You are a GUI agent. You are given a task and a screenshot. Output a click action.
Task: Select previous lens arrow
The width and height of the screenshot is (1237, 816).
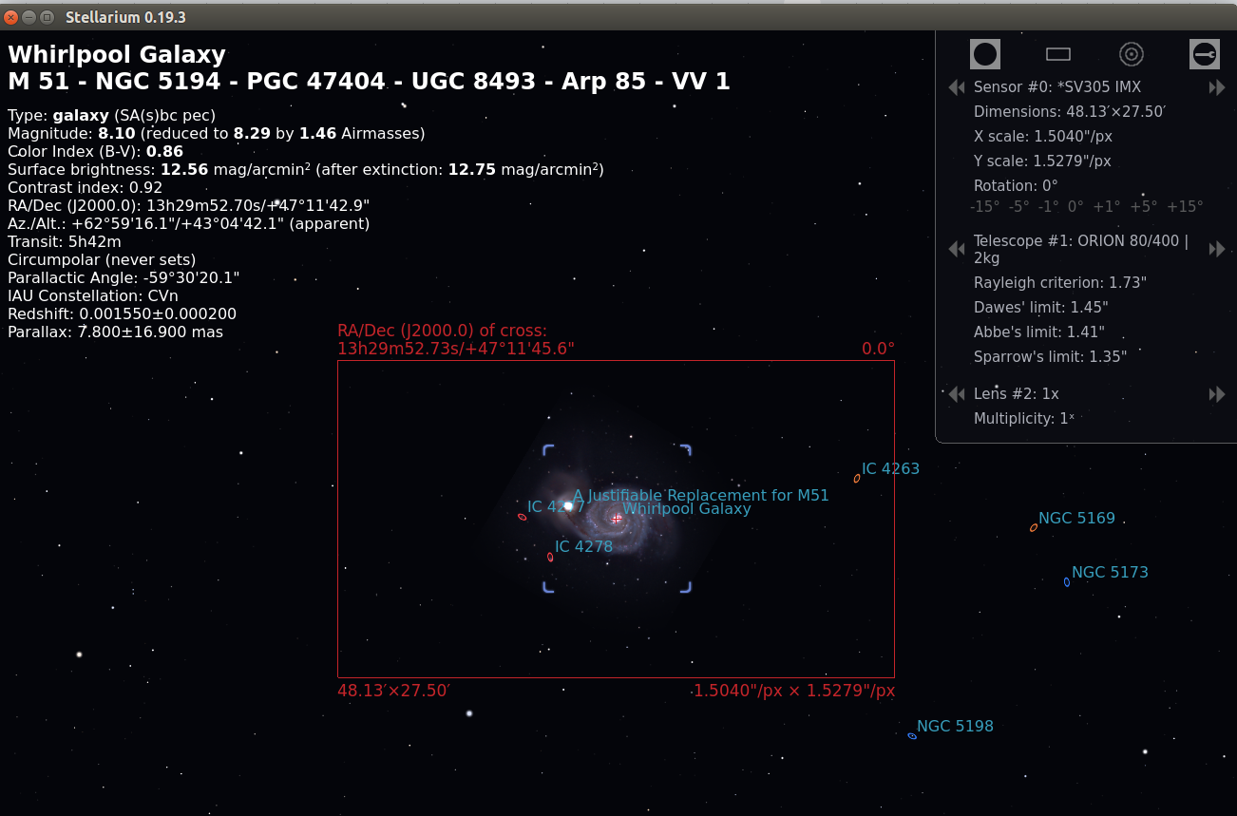click(x=957, y=394)
